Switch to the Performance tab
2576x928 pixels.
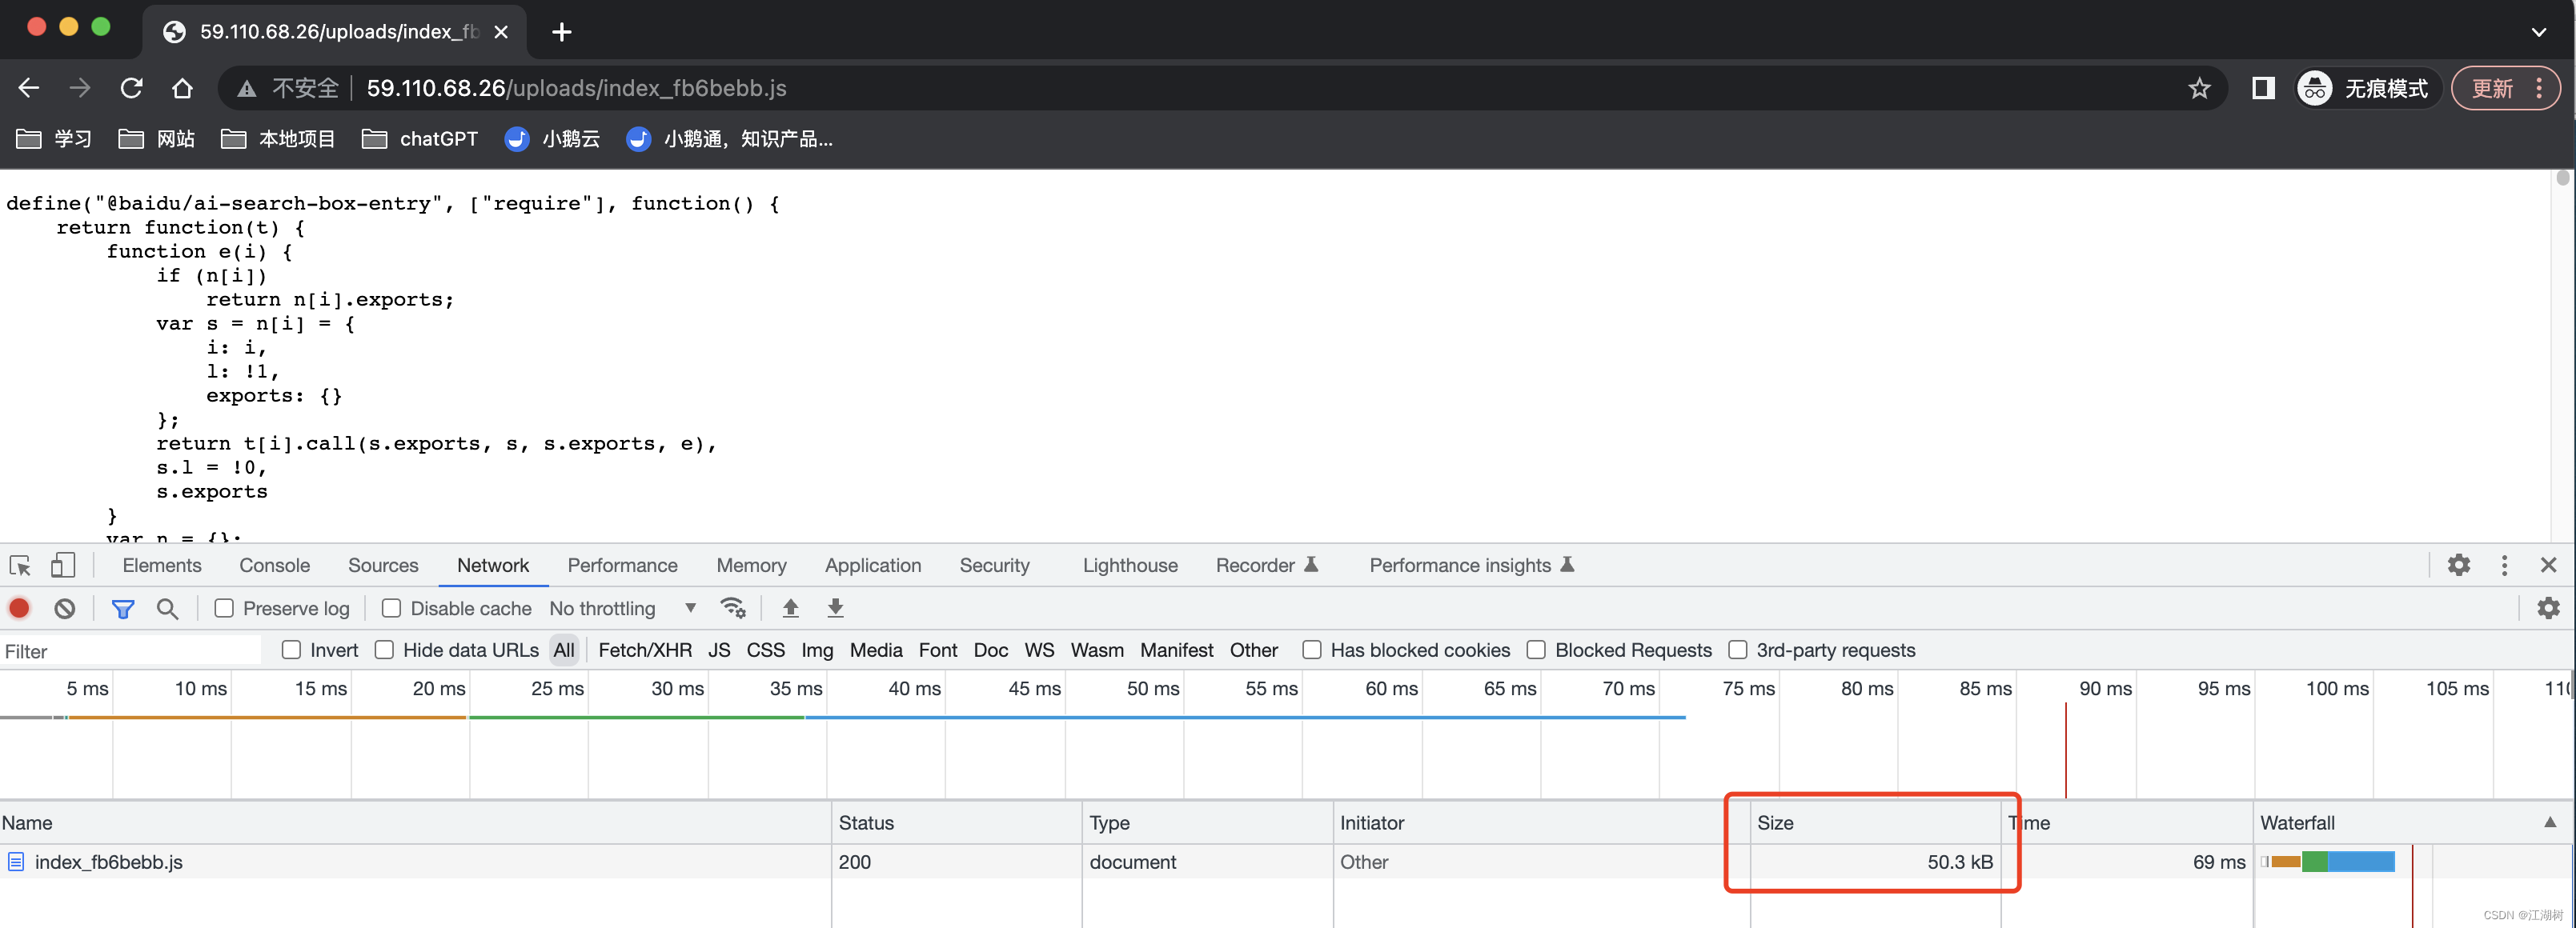622,566
